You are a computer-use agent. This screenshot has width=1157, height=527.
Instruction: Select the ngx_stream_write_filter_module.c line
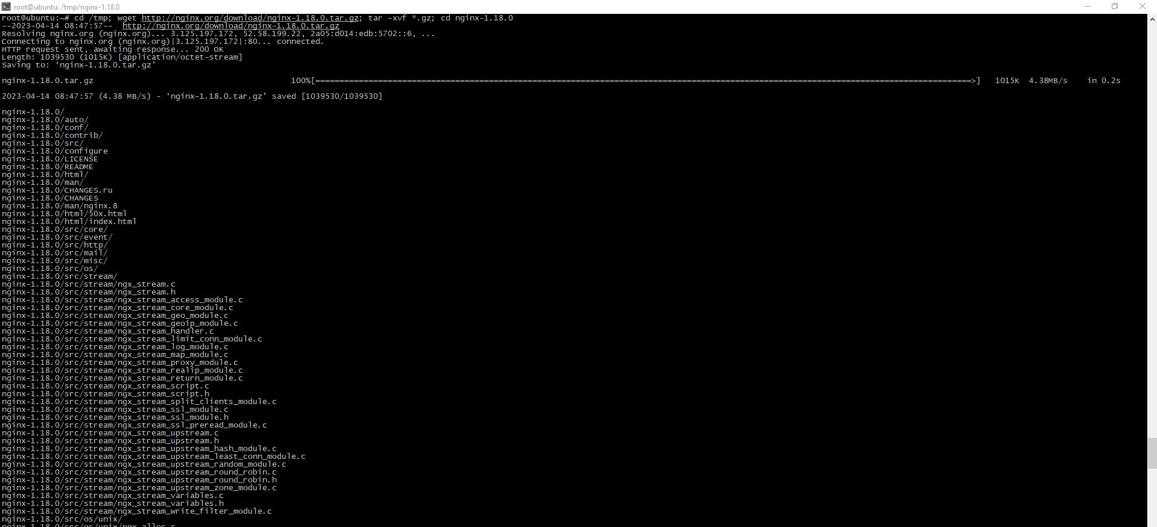point(137,511)
